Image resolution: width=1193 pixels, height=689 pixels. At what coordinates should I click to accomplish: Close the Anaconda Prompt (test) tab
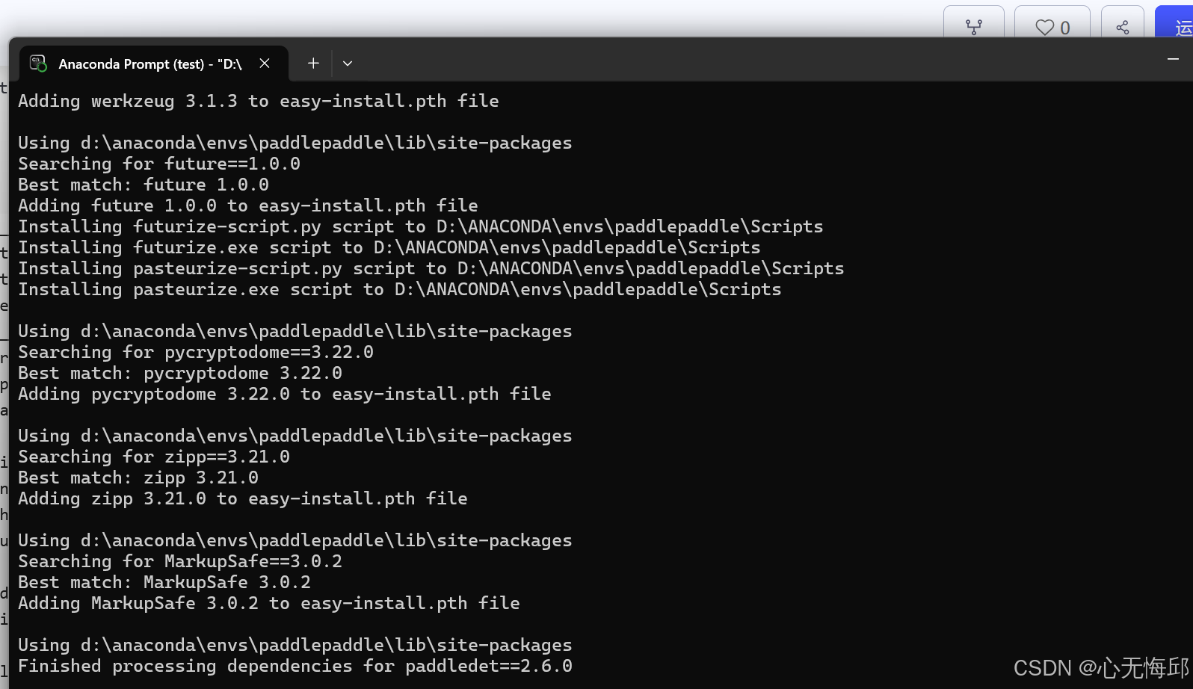pyautogui.click(x=265, y=63)
